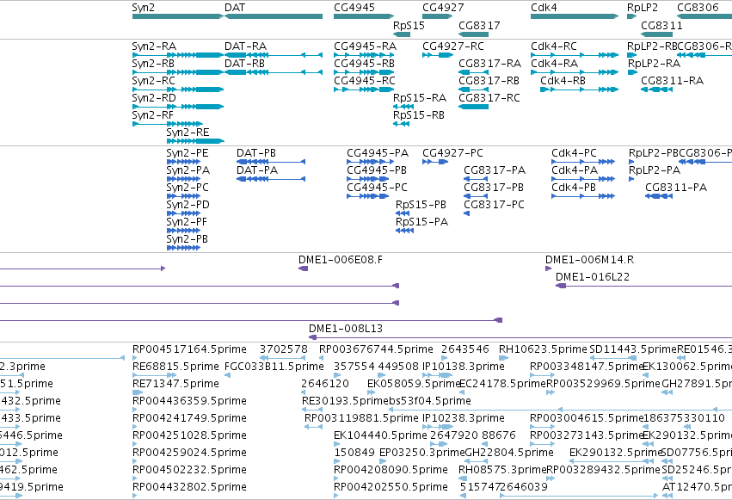The image size is (732, 500).
Task: Click transcript Syn2-RB
Action: pos(178,72)
